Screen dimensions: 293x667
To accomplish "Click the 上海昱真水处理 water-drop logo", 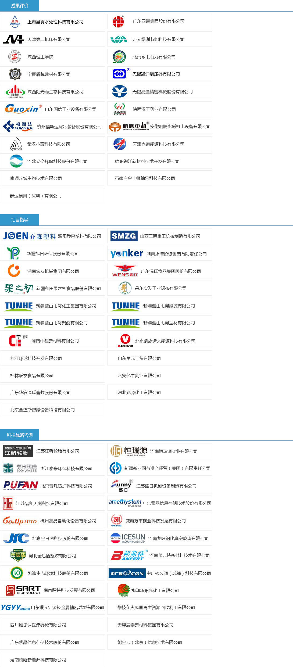I will point(15,21).
